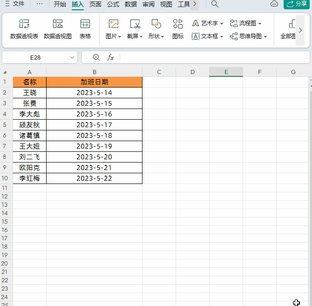This screenshot has height=306, width=312.
Task: Expand the 流程图 dropdown arrow
Action: coord(260,23)
